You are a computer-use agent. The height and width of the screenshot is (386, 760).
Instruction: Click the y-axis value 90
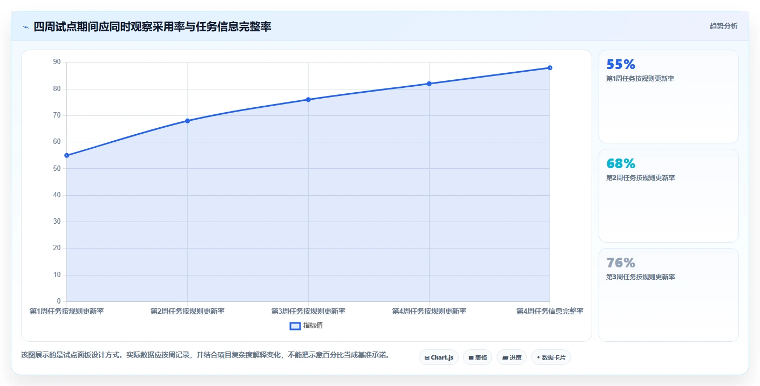point(57,62)
